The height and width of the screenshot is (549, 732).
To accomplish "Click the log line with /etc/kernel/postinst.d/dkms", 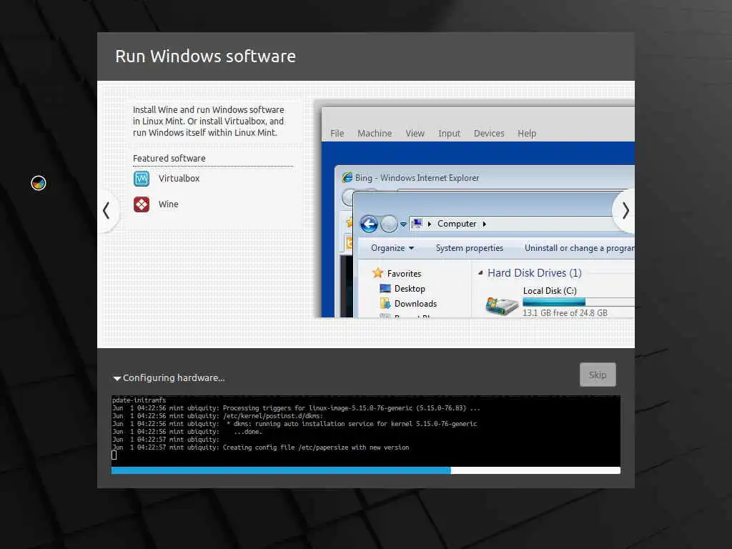I will click(x=217, y=416).
